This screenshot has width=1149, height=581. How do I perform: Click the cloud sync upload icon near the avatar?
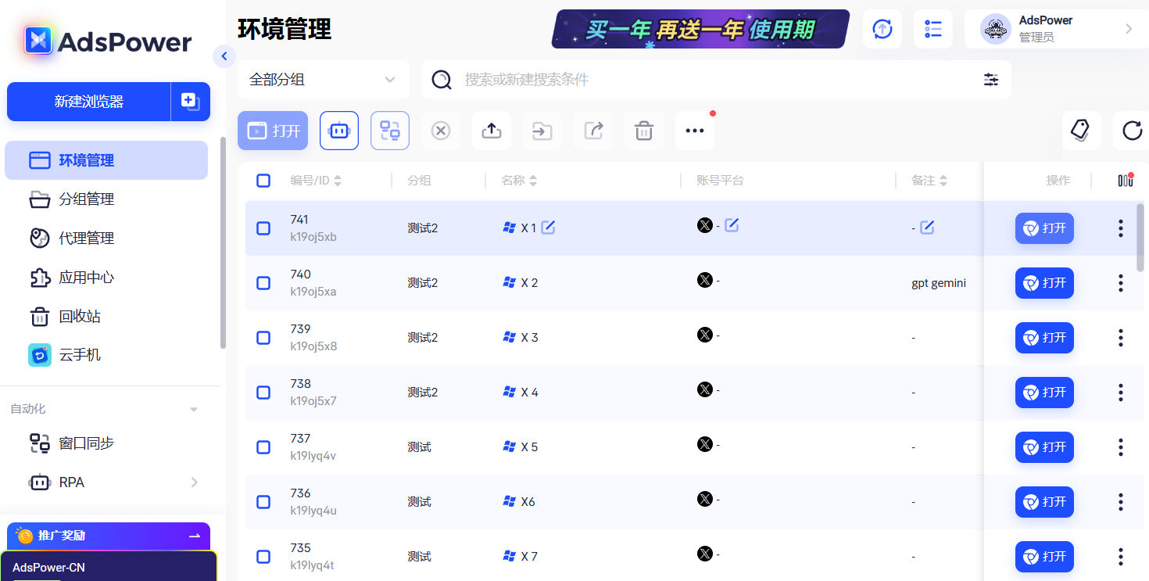(882, 29)
